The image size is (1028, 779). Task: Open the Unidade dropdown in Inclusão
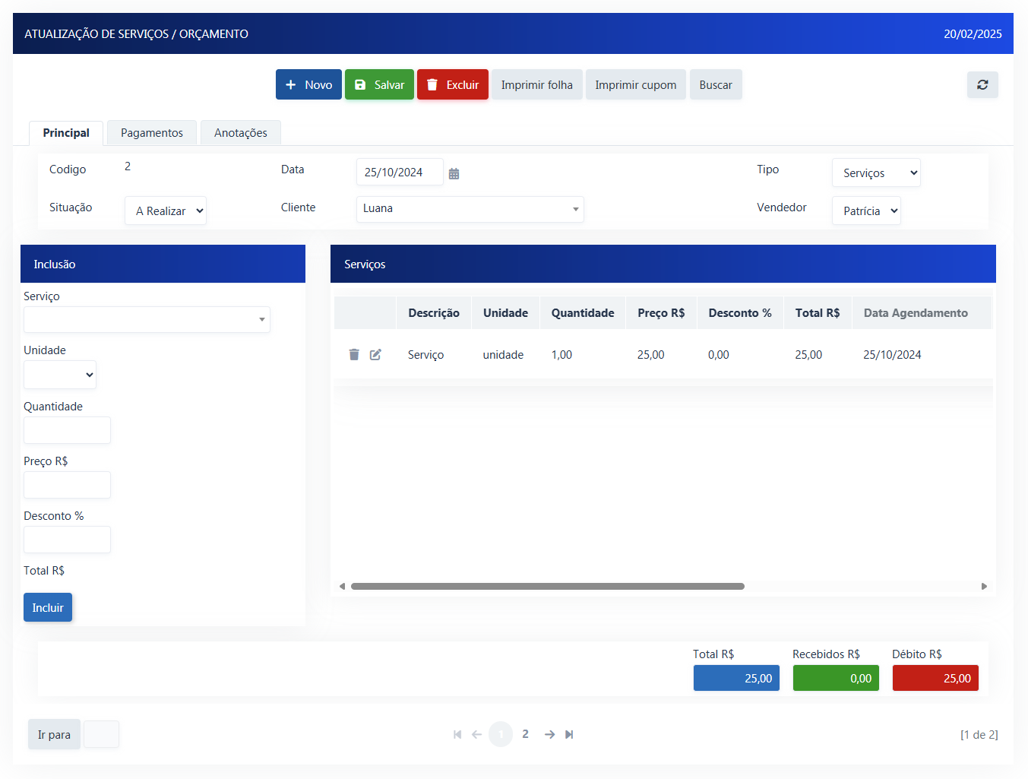(60, 375)
